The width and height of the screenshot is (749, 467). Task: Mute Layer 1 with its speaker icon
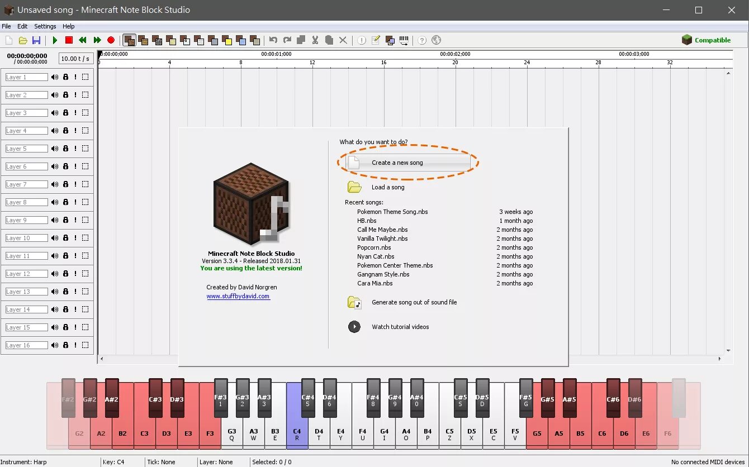click(55, 77)
